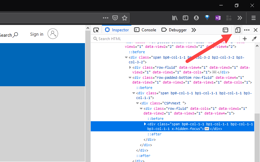
Task: Restore down the Firefox window
Action: (237, 5)
